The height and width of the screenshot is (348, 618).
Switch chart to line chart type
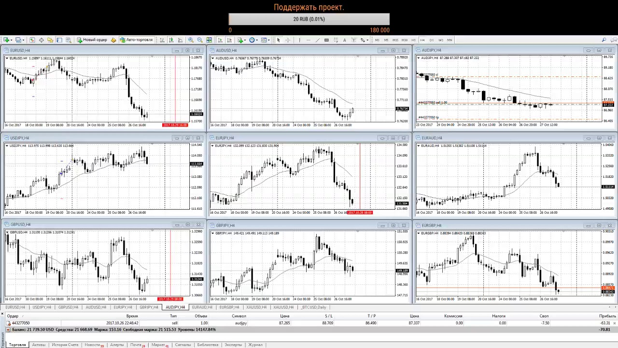click(180, 40)
